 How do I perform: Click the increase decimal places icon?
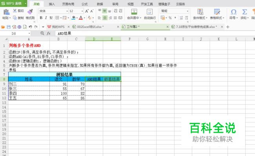tap(181, 18)
